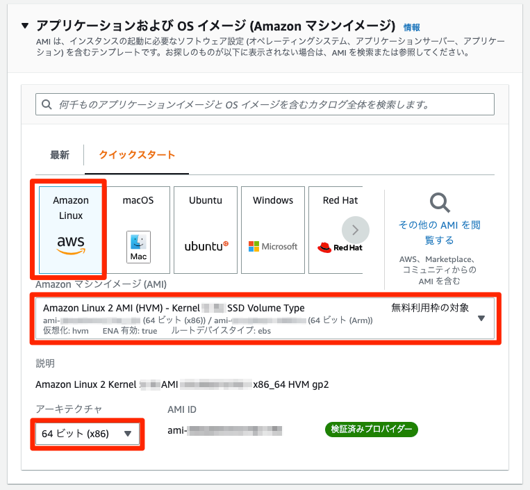
Task: Choose the Red Hat tile
Action: [x=336, y=230]
